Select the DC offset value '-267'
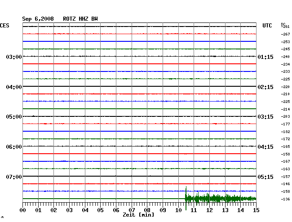This screenshot has width=292, height=222. pyautogui.click(x=285, y=34)
